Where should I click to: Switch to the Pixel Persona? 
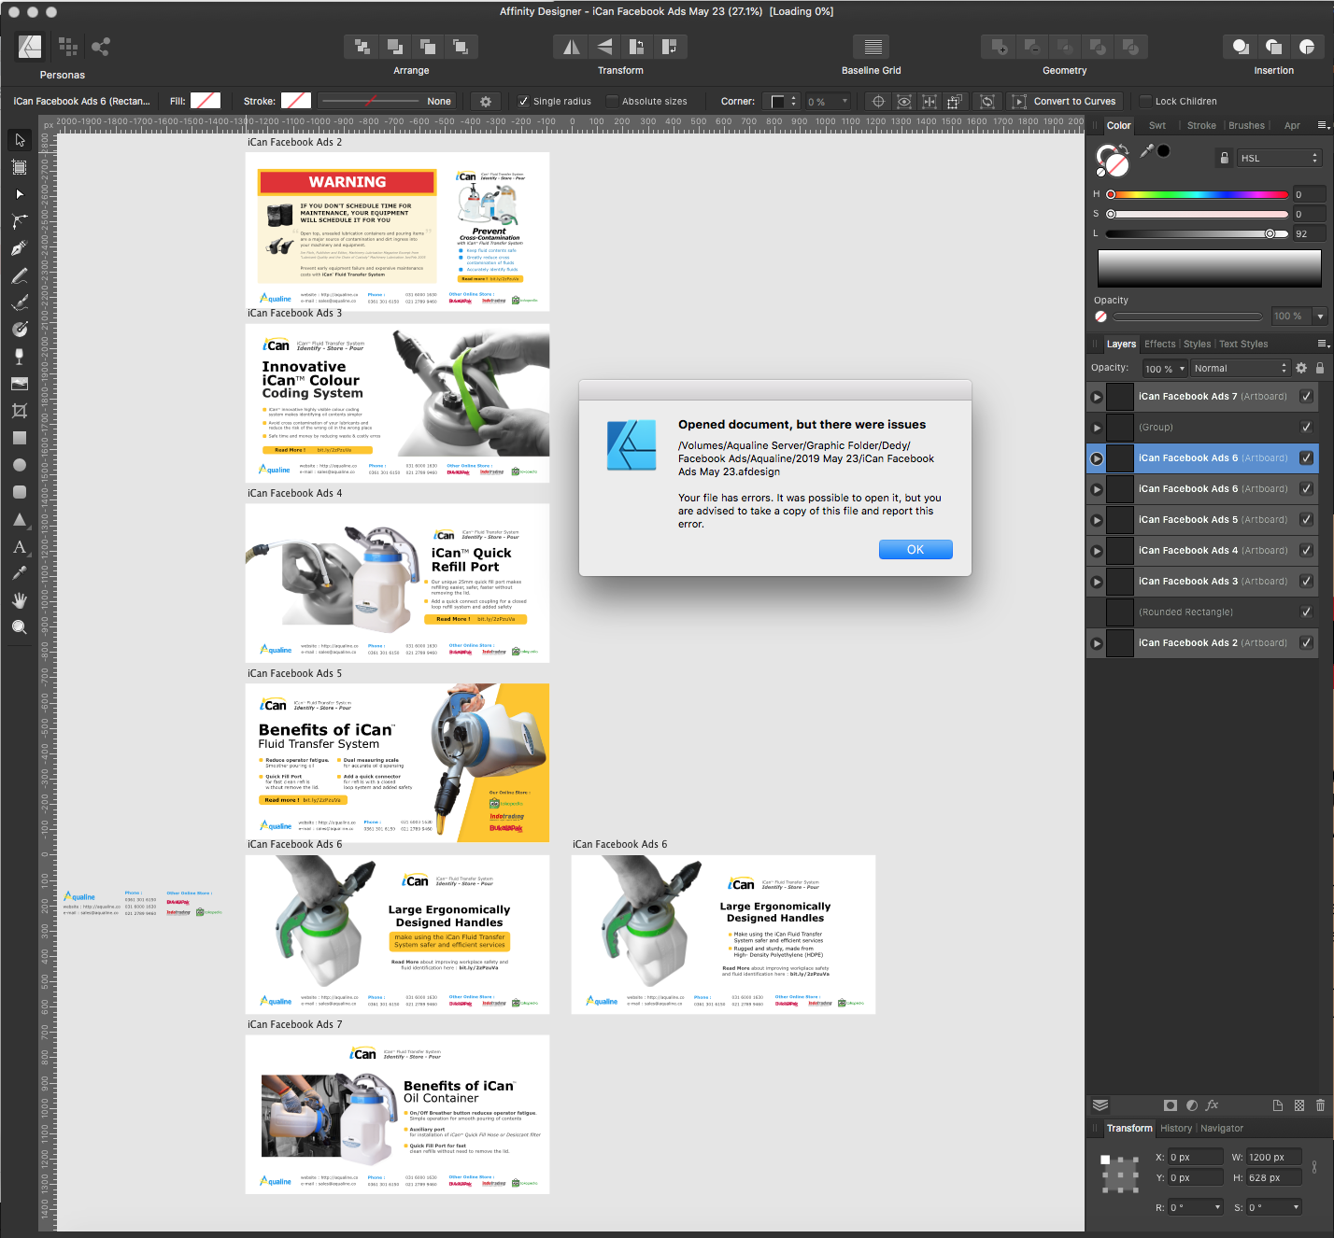point(67,46)
